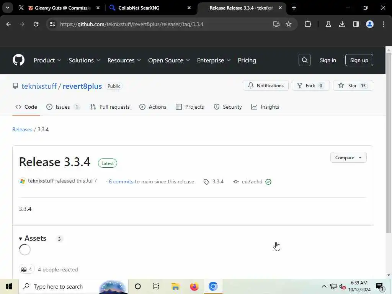Open a new browser tab
This screenshot has height=294, width=392.
(x=294, y=8)
